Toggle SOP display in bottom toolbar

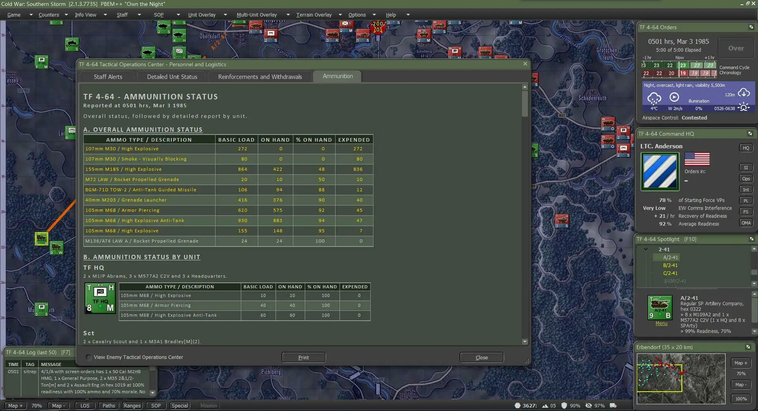point(156,405)
